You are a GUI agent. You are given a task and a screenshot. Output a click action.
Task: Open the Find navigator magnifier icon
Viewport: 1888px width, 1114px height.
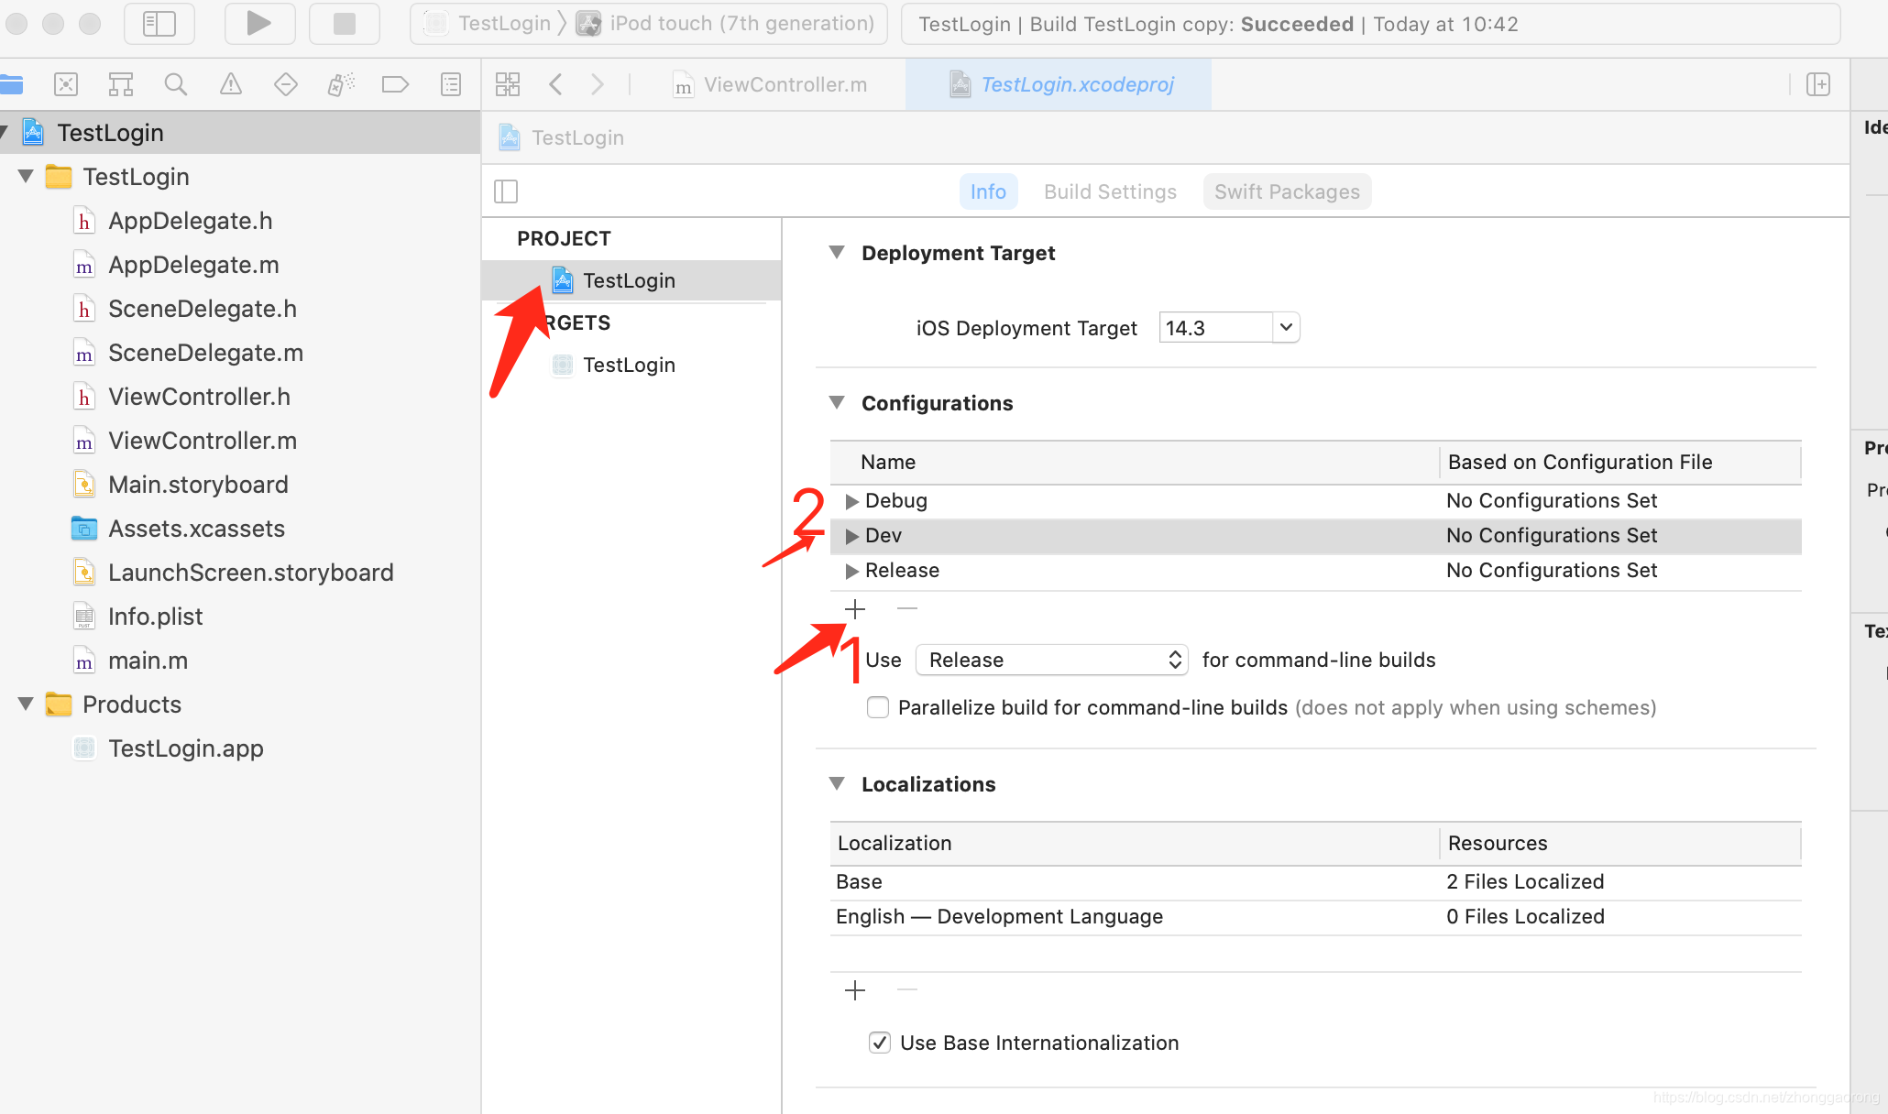[x=175, y=85]
